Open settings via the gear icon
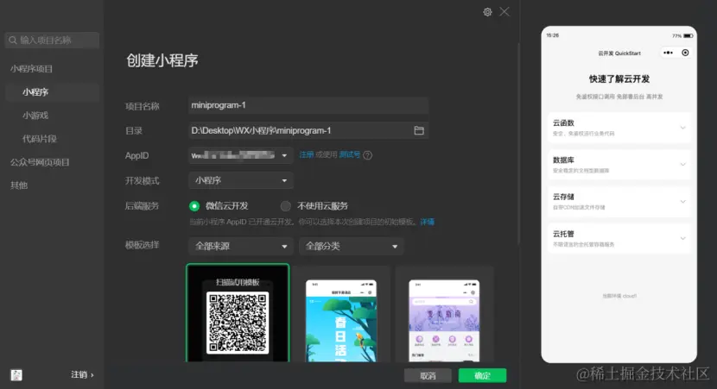Viewport: 717px width, 389px height. (x=487, y=12)
